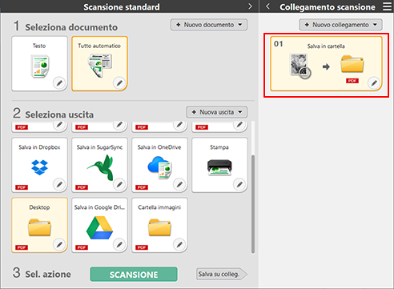Open the hamburger menu in the header
This screenshot has width=394, height=289.
[x=387, y=6]
